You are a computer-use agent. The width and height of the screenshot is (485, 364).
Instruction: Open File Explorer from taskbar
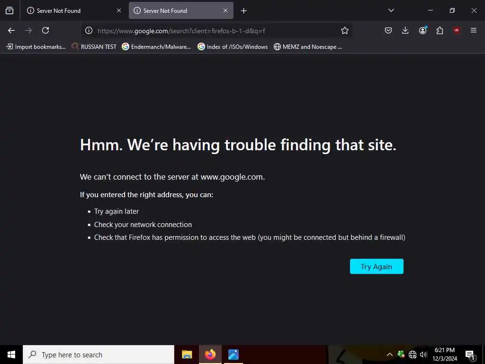pyautogui.click(x=187, y=355)
